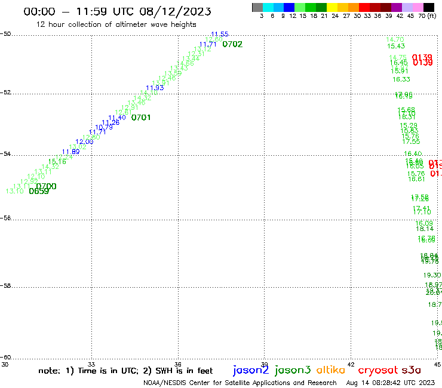
Task: Click the wave height 16.61
Action: click(416, 179)
